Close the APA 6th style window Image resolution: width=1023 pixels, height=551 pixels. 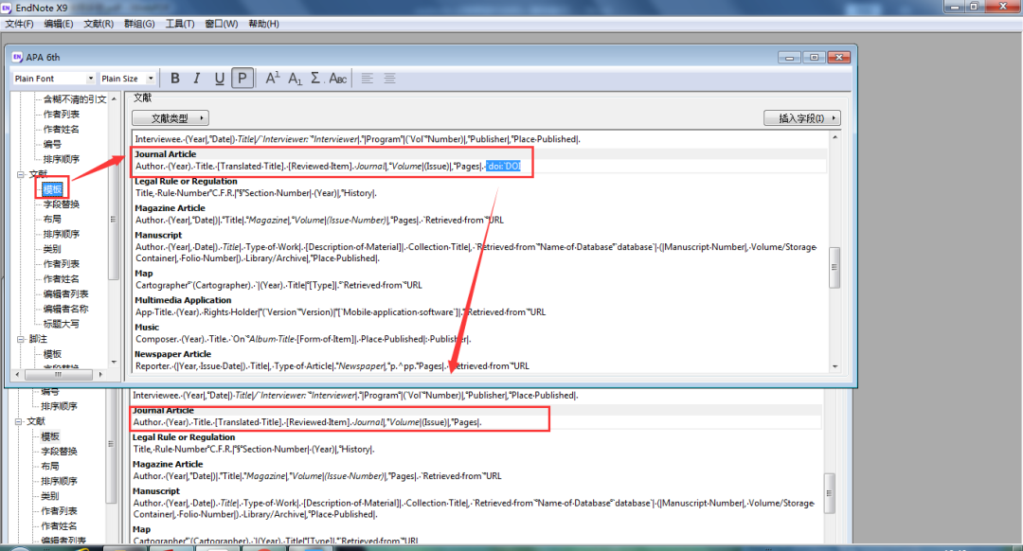pos(838,58)
